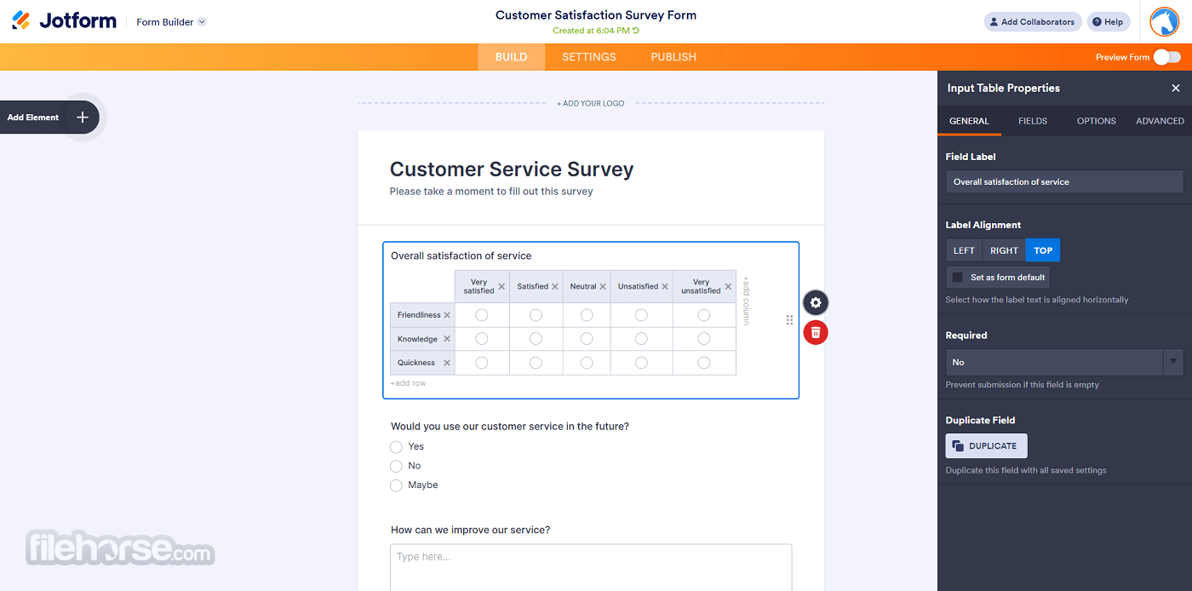
Task: Delete the input table with trash icon
Action: [816, 332]
